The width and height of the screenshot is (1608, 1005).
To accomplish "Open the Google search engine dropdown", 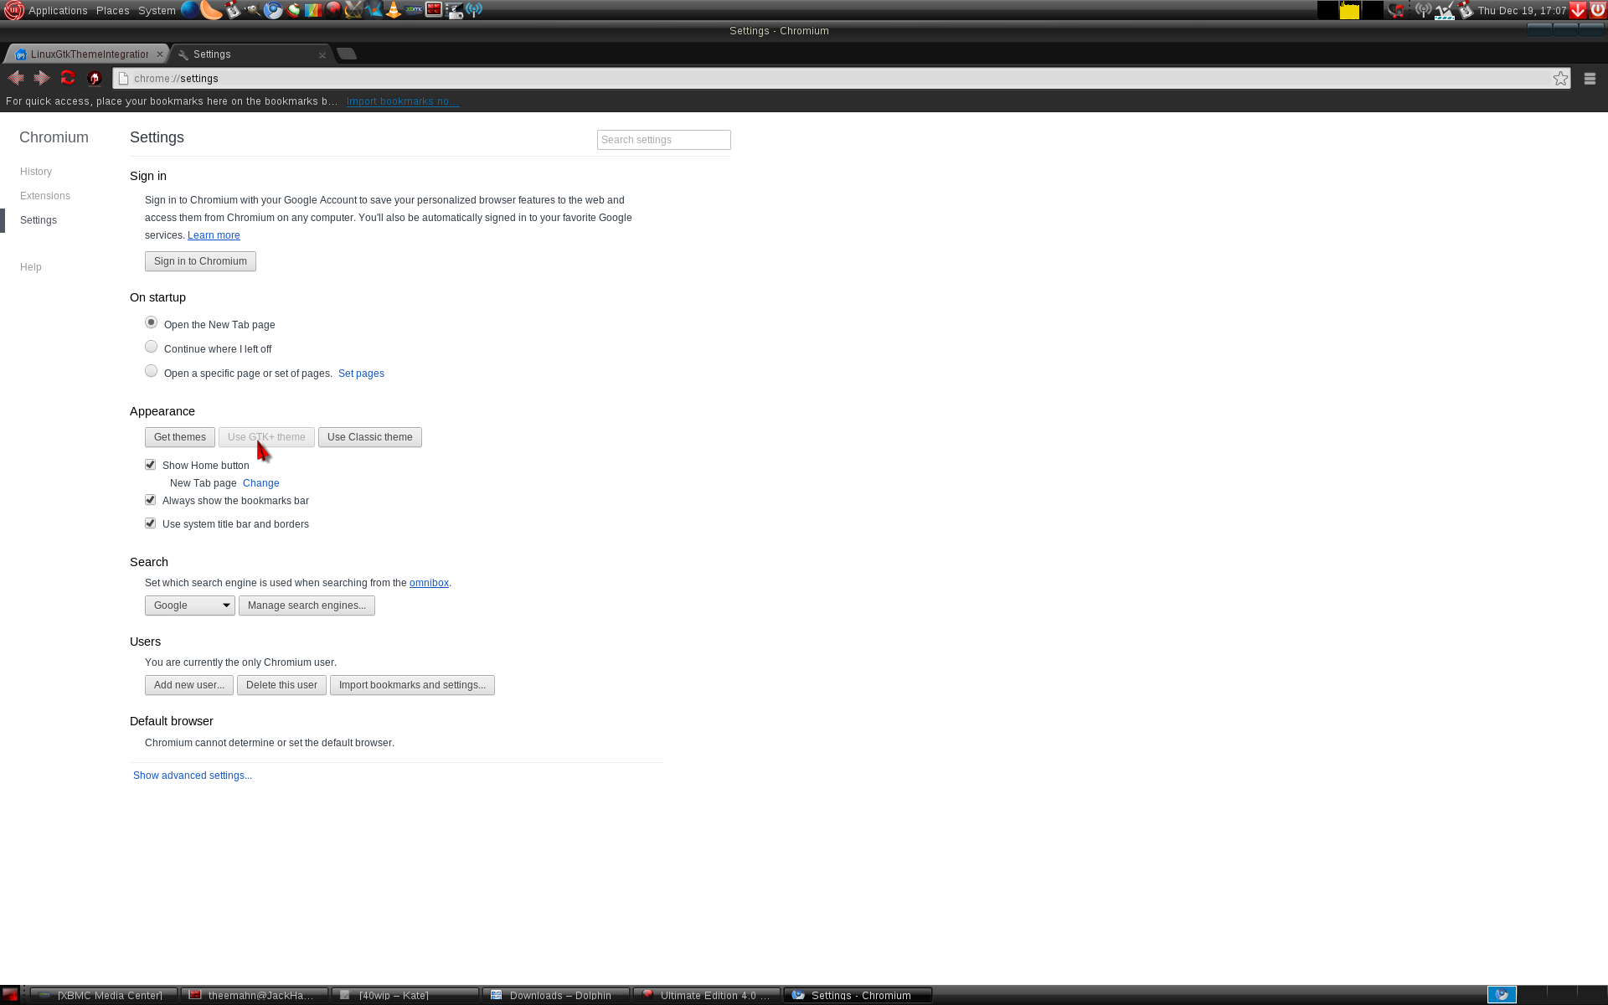I will tap(190, 606).
